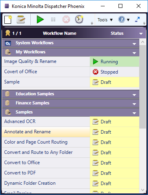Click the Draft icon for Advanced OCR
The image size is (148, 195).
coord(95,122)
